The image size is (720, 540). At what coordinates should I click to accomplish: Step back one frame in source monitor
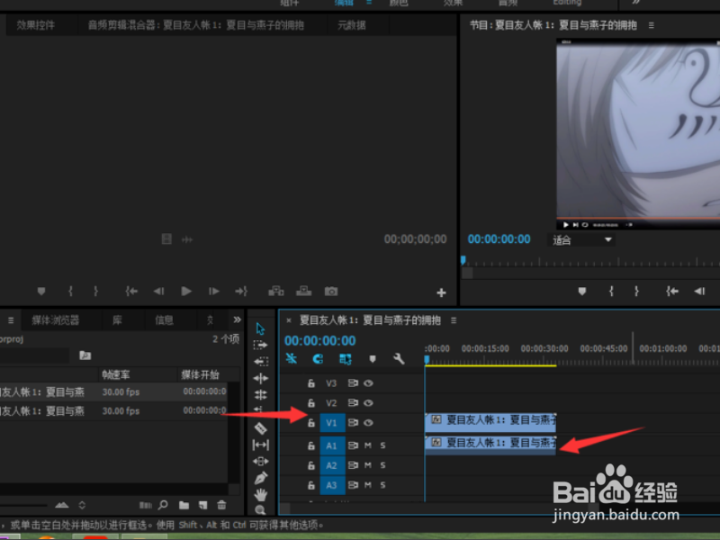click(159, 291)
